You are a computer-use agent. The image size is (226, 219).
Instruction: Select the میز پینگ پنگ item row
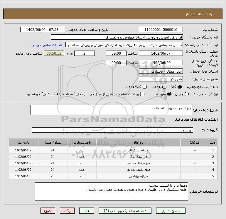coord(113,157)
